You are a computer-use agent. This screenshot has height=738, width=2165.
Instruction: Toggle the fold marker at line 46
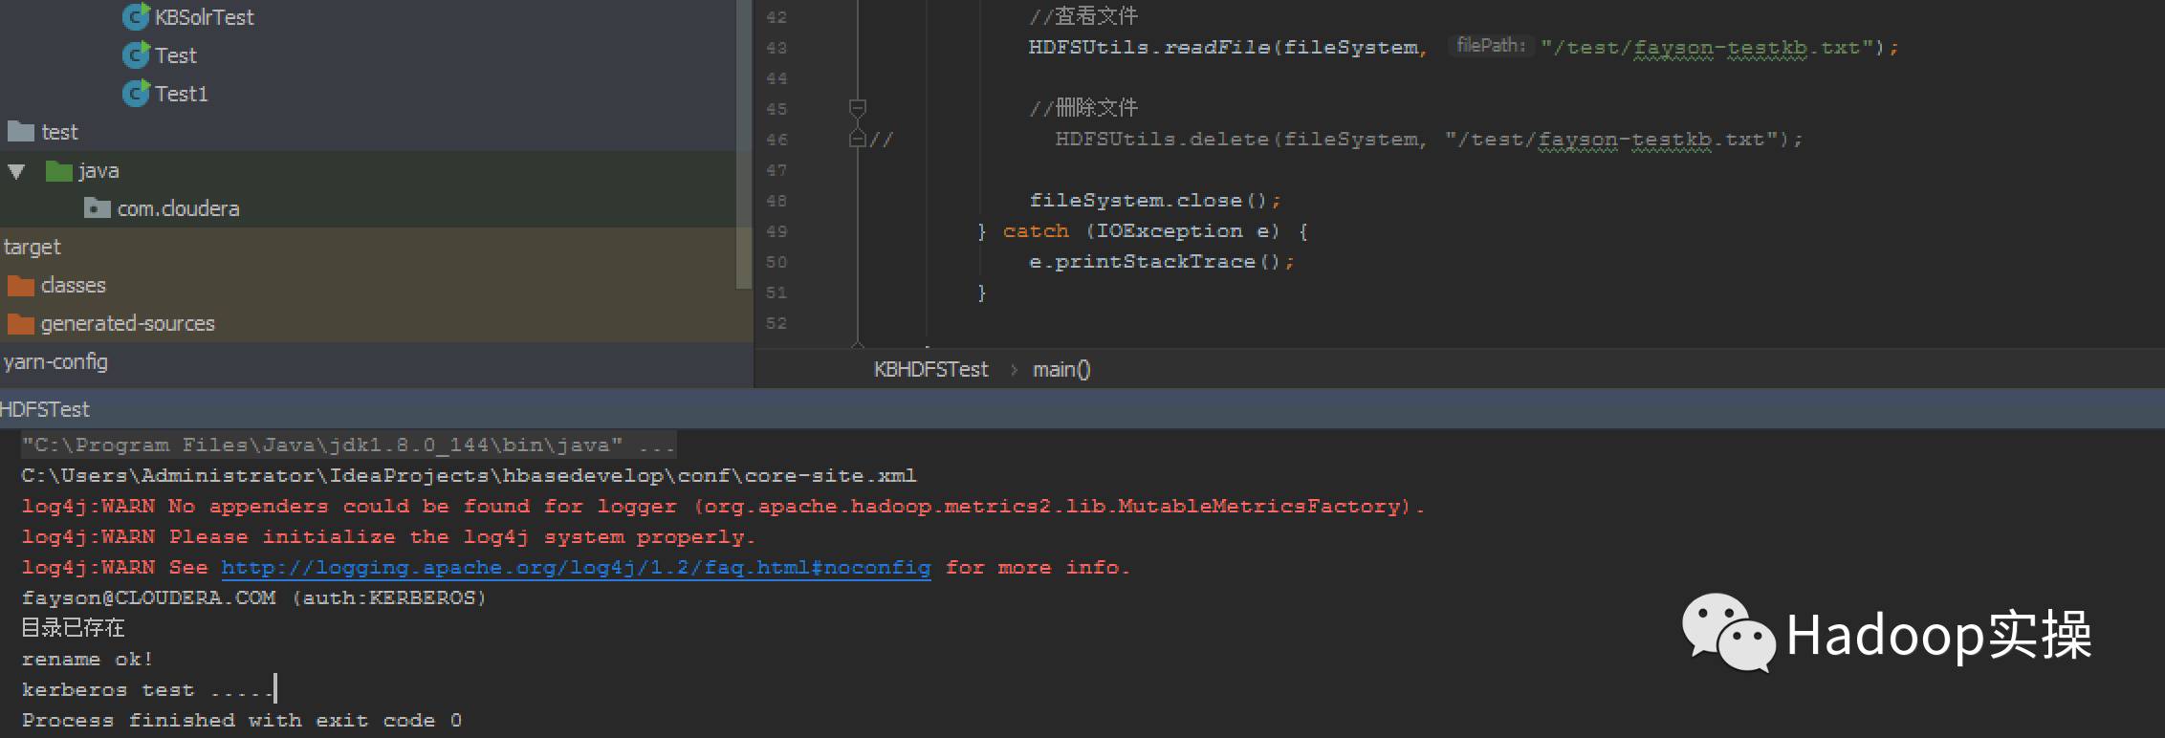pyautogui.click(x=858, y=139)
